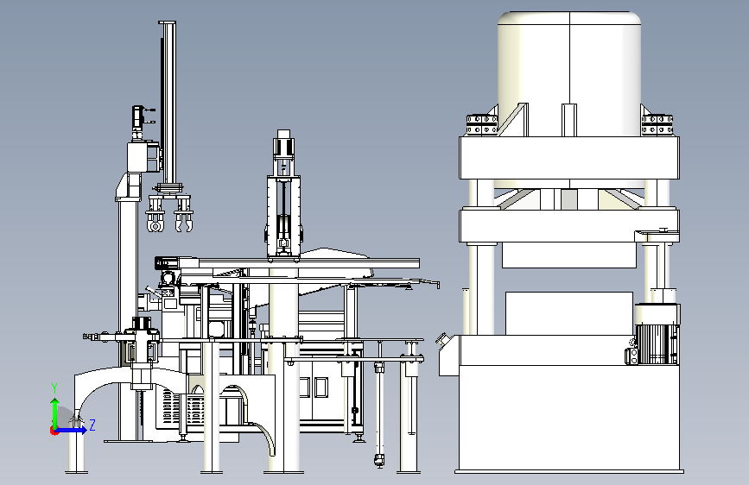Click the red origin point of the triad
This screenshot has width=749, height=485.
click(x=54, y=431)
